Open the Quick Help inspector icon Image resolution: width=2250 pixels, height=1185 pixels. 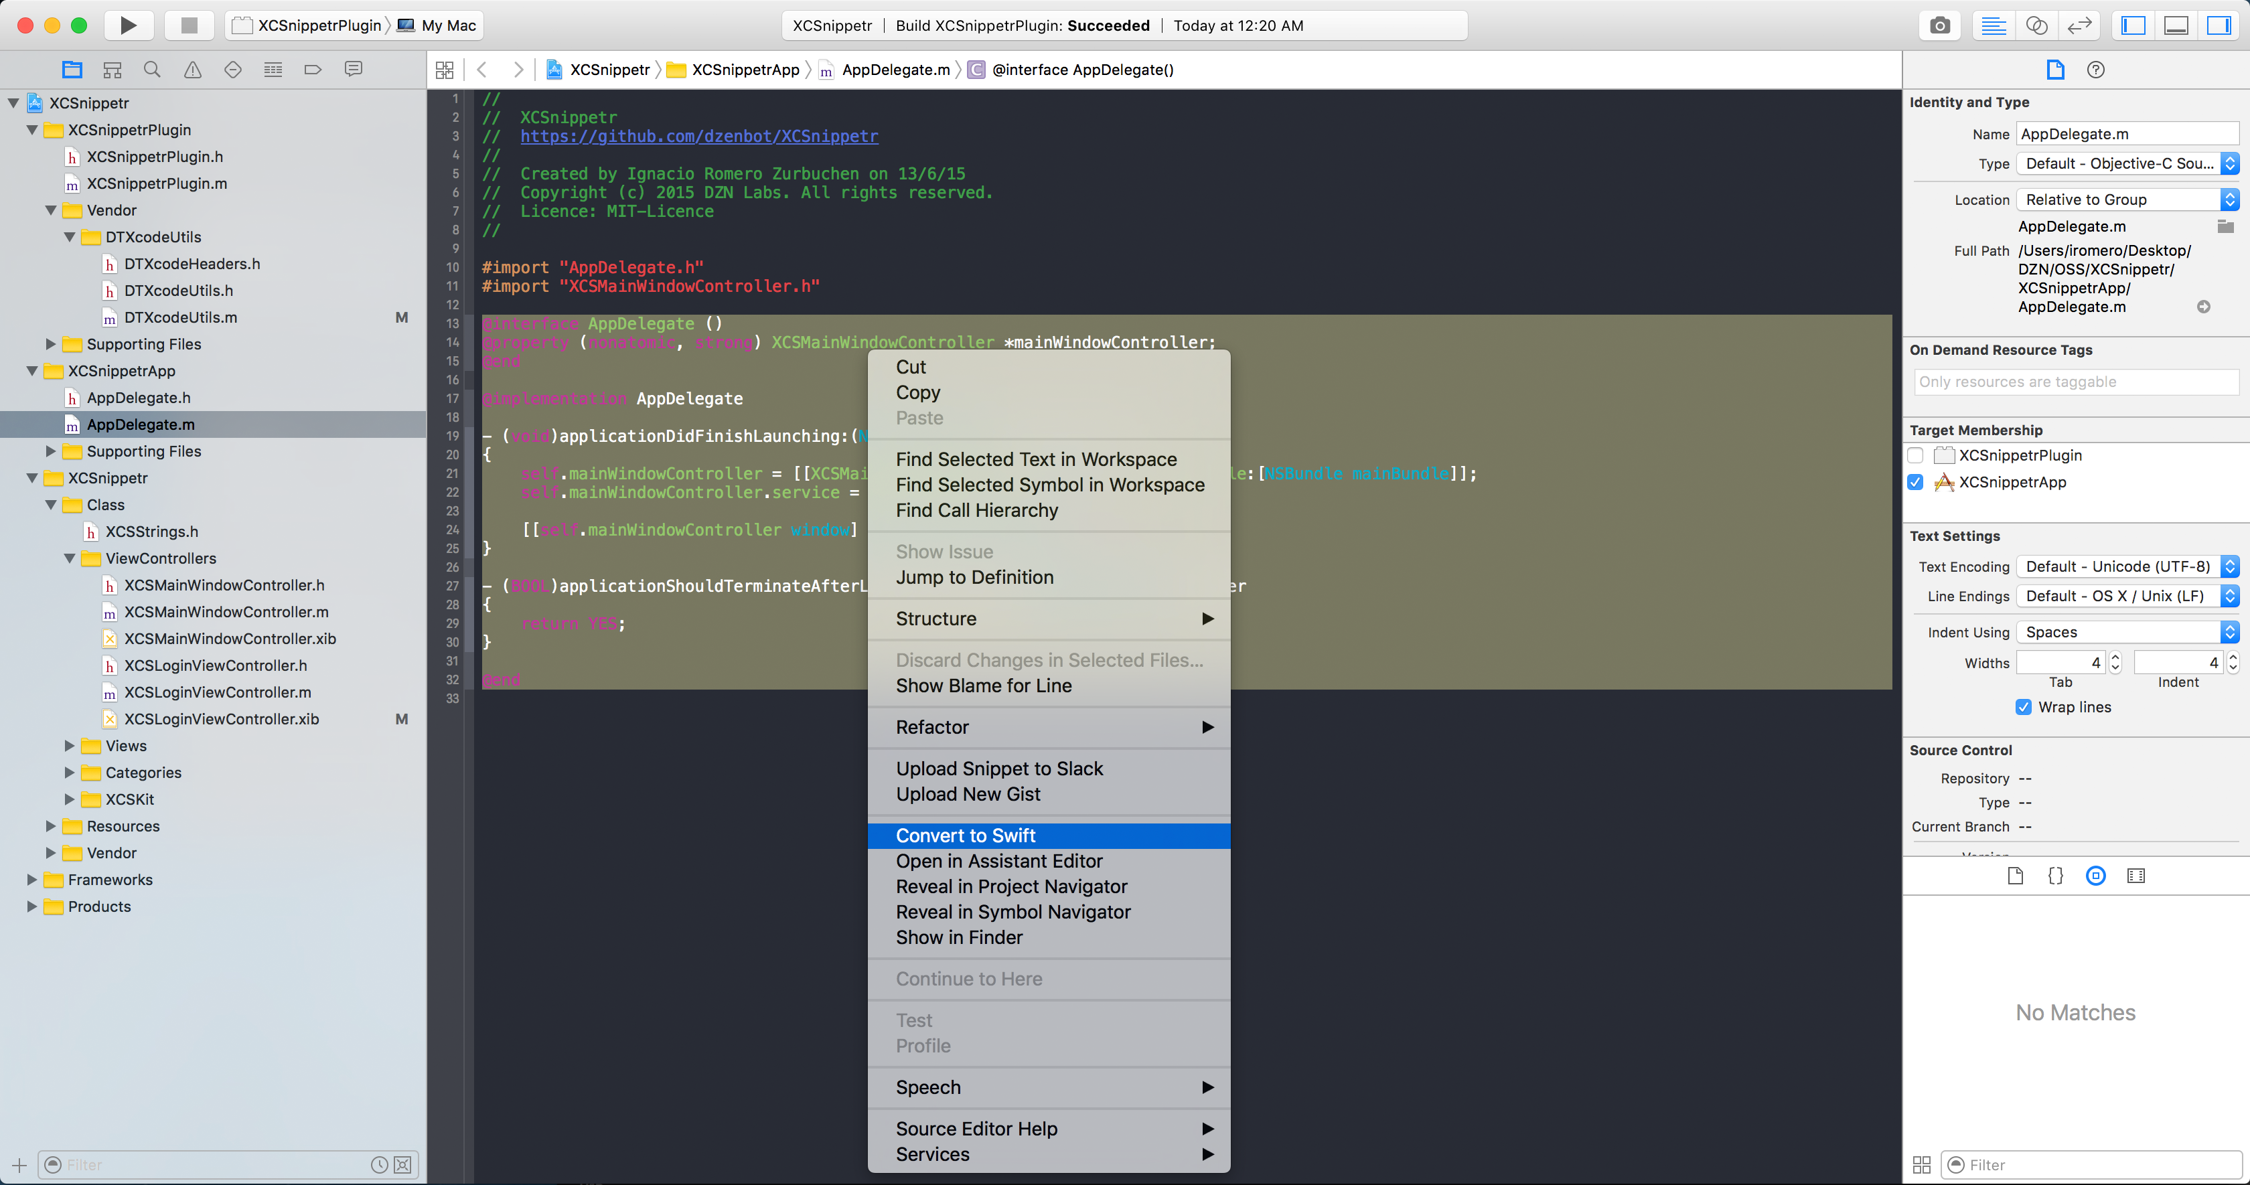2095,70
